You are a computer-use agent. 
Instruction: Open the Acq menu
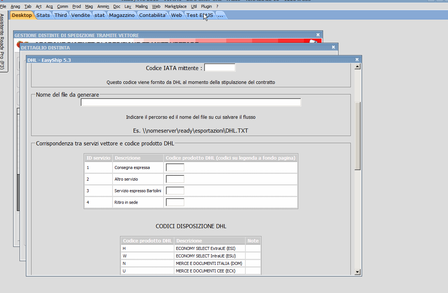(50, 6)
